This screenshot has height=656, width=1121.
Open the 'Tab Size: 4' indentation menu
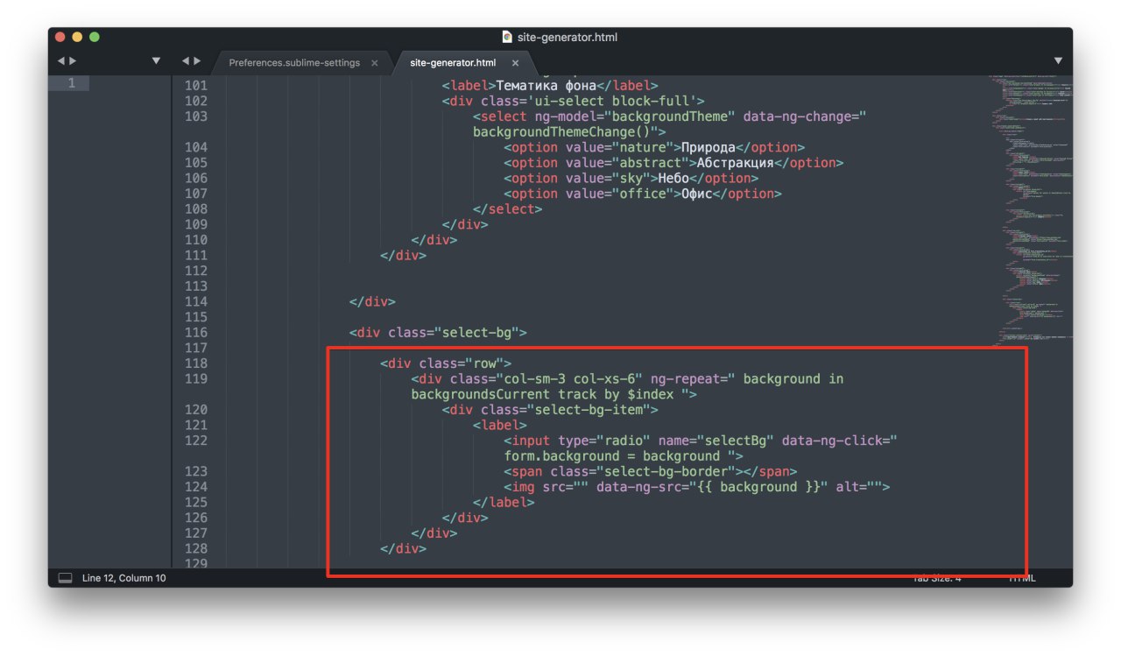click(937, 578)
